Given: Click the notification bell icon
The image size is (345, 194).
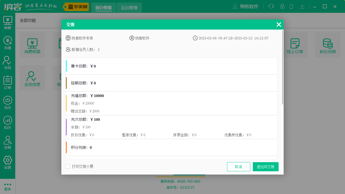Looking at the screenshot, I should (291, 7).
